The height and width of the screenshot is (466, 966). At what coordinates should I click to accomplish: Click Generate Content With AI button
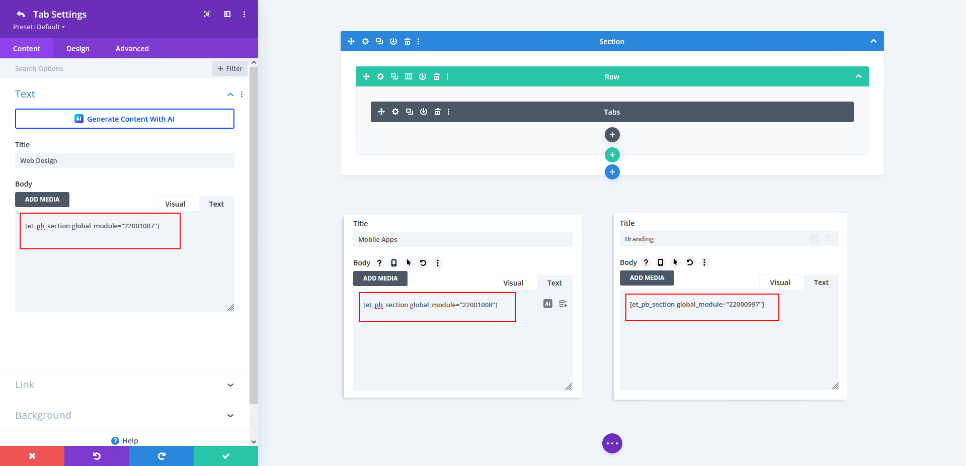coord(125,119)
